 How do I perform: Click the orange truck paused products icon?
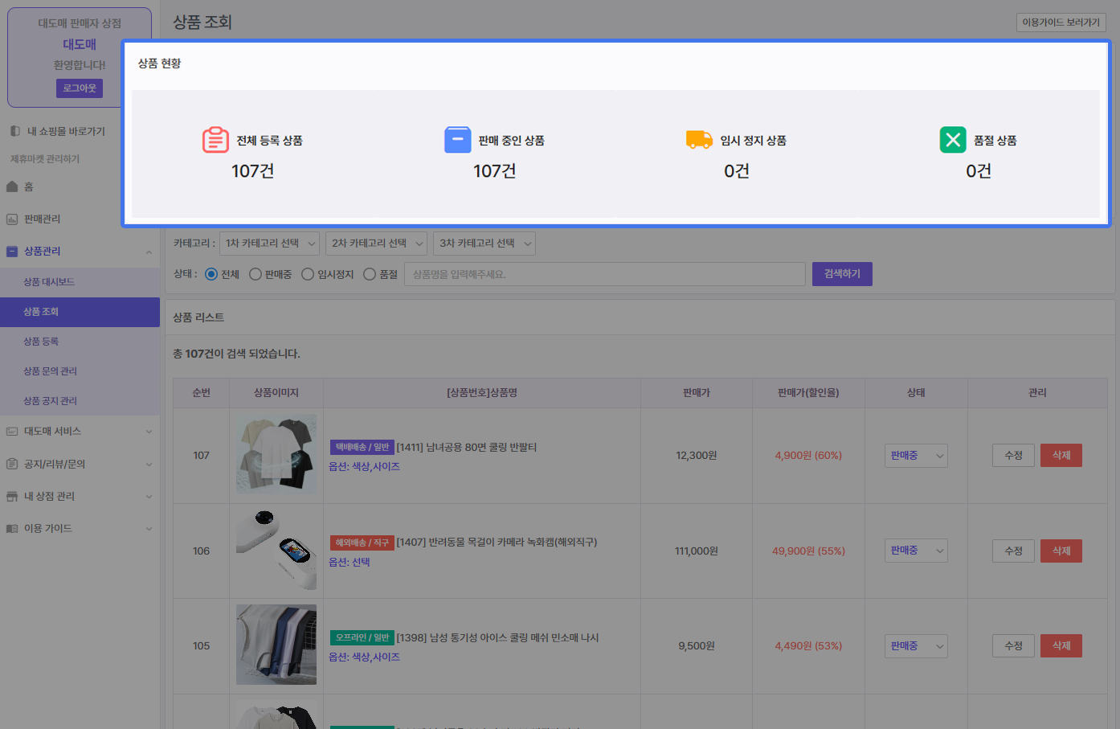(x=699, y=140)
